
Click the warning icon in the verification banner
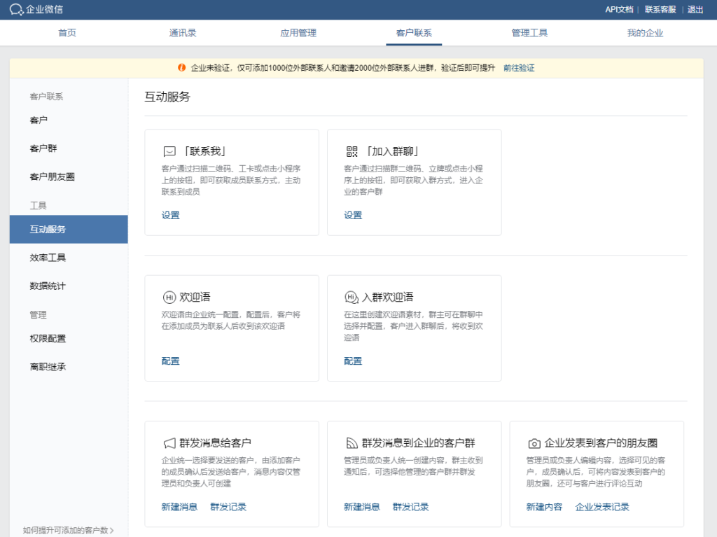[182, 67]
